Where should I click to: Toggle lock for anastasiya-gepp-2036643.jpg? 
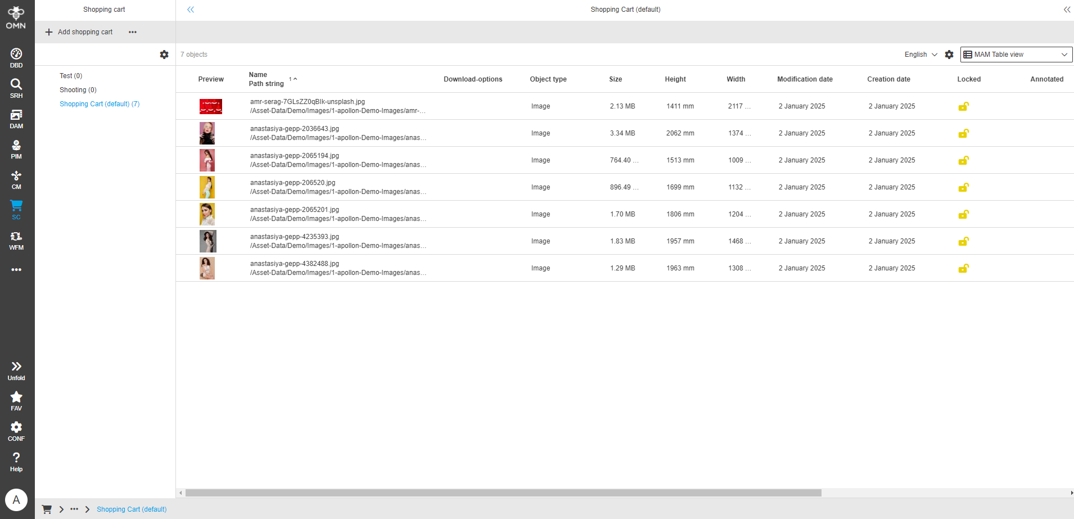click(963, 133)
